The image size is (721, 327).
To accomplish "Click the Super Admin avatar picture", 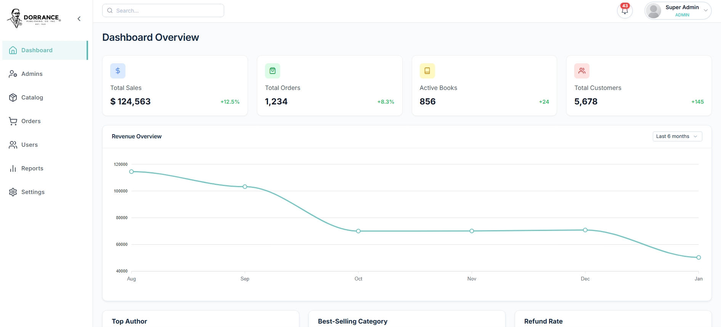I will 654,11.
